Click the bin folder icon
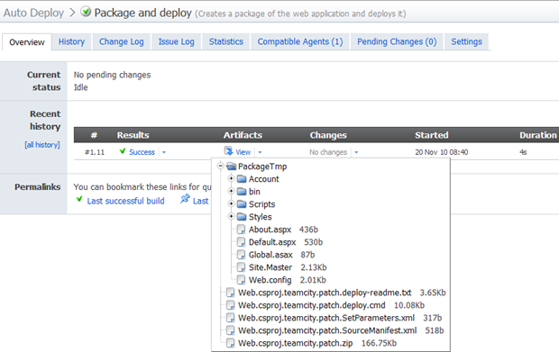This screenshot has height=352, width=559. pyautogui.click(x=242, y=192)
